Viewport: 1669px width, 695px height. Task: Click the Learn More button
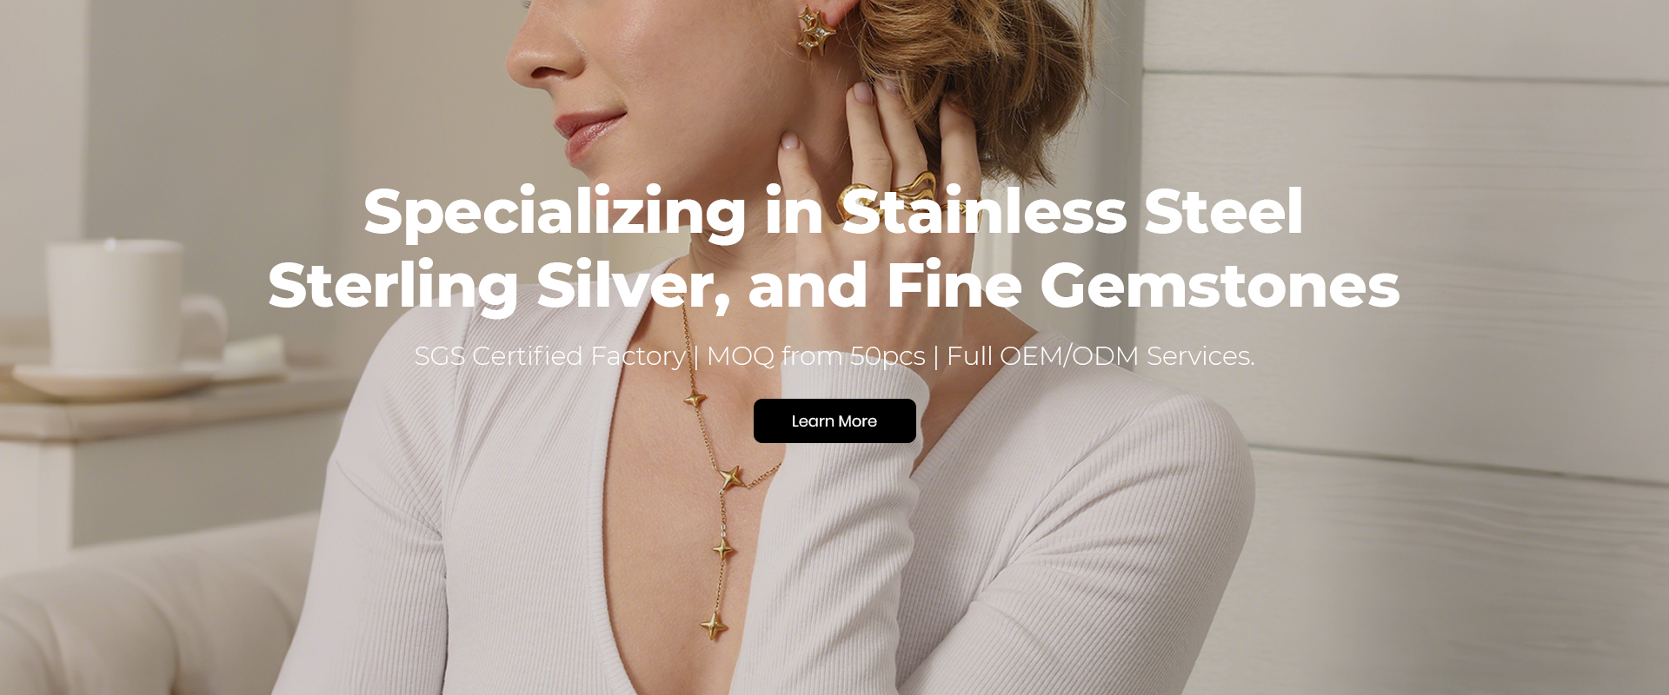click(x=834, y=421)
